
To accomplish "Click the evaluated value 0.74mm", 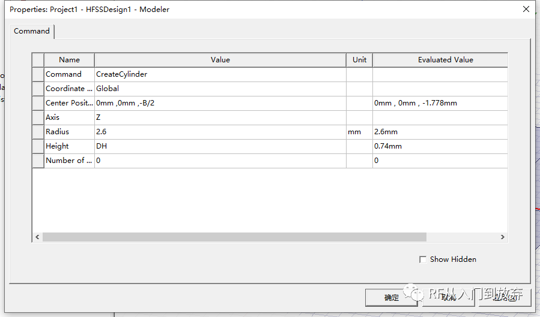I will (x=440, y=146).
